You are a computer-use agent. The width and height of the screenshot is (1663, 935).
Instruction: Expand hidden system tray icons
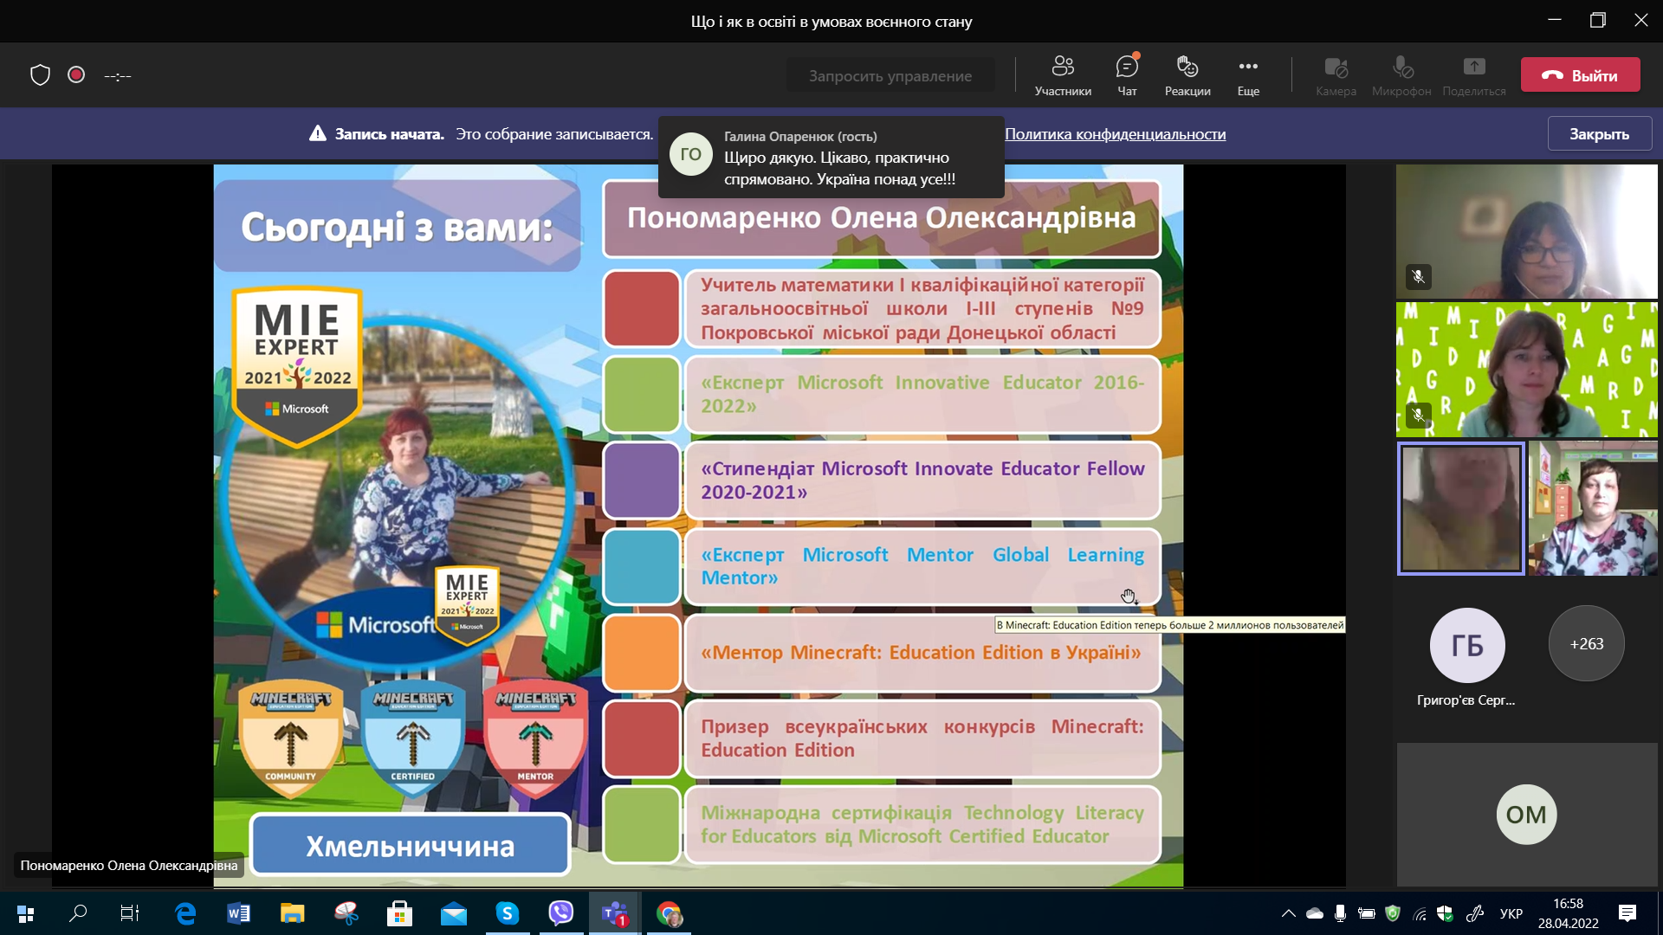pyautogui.click(x=1289, y=913)
